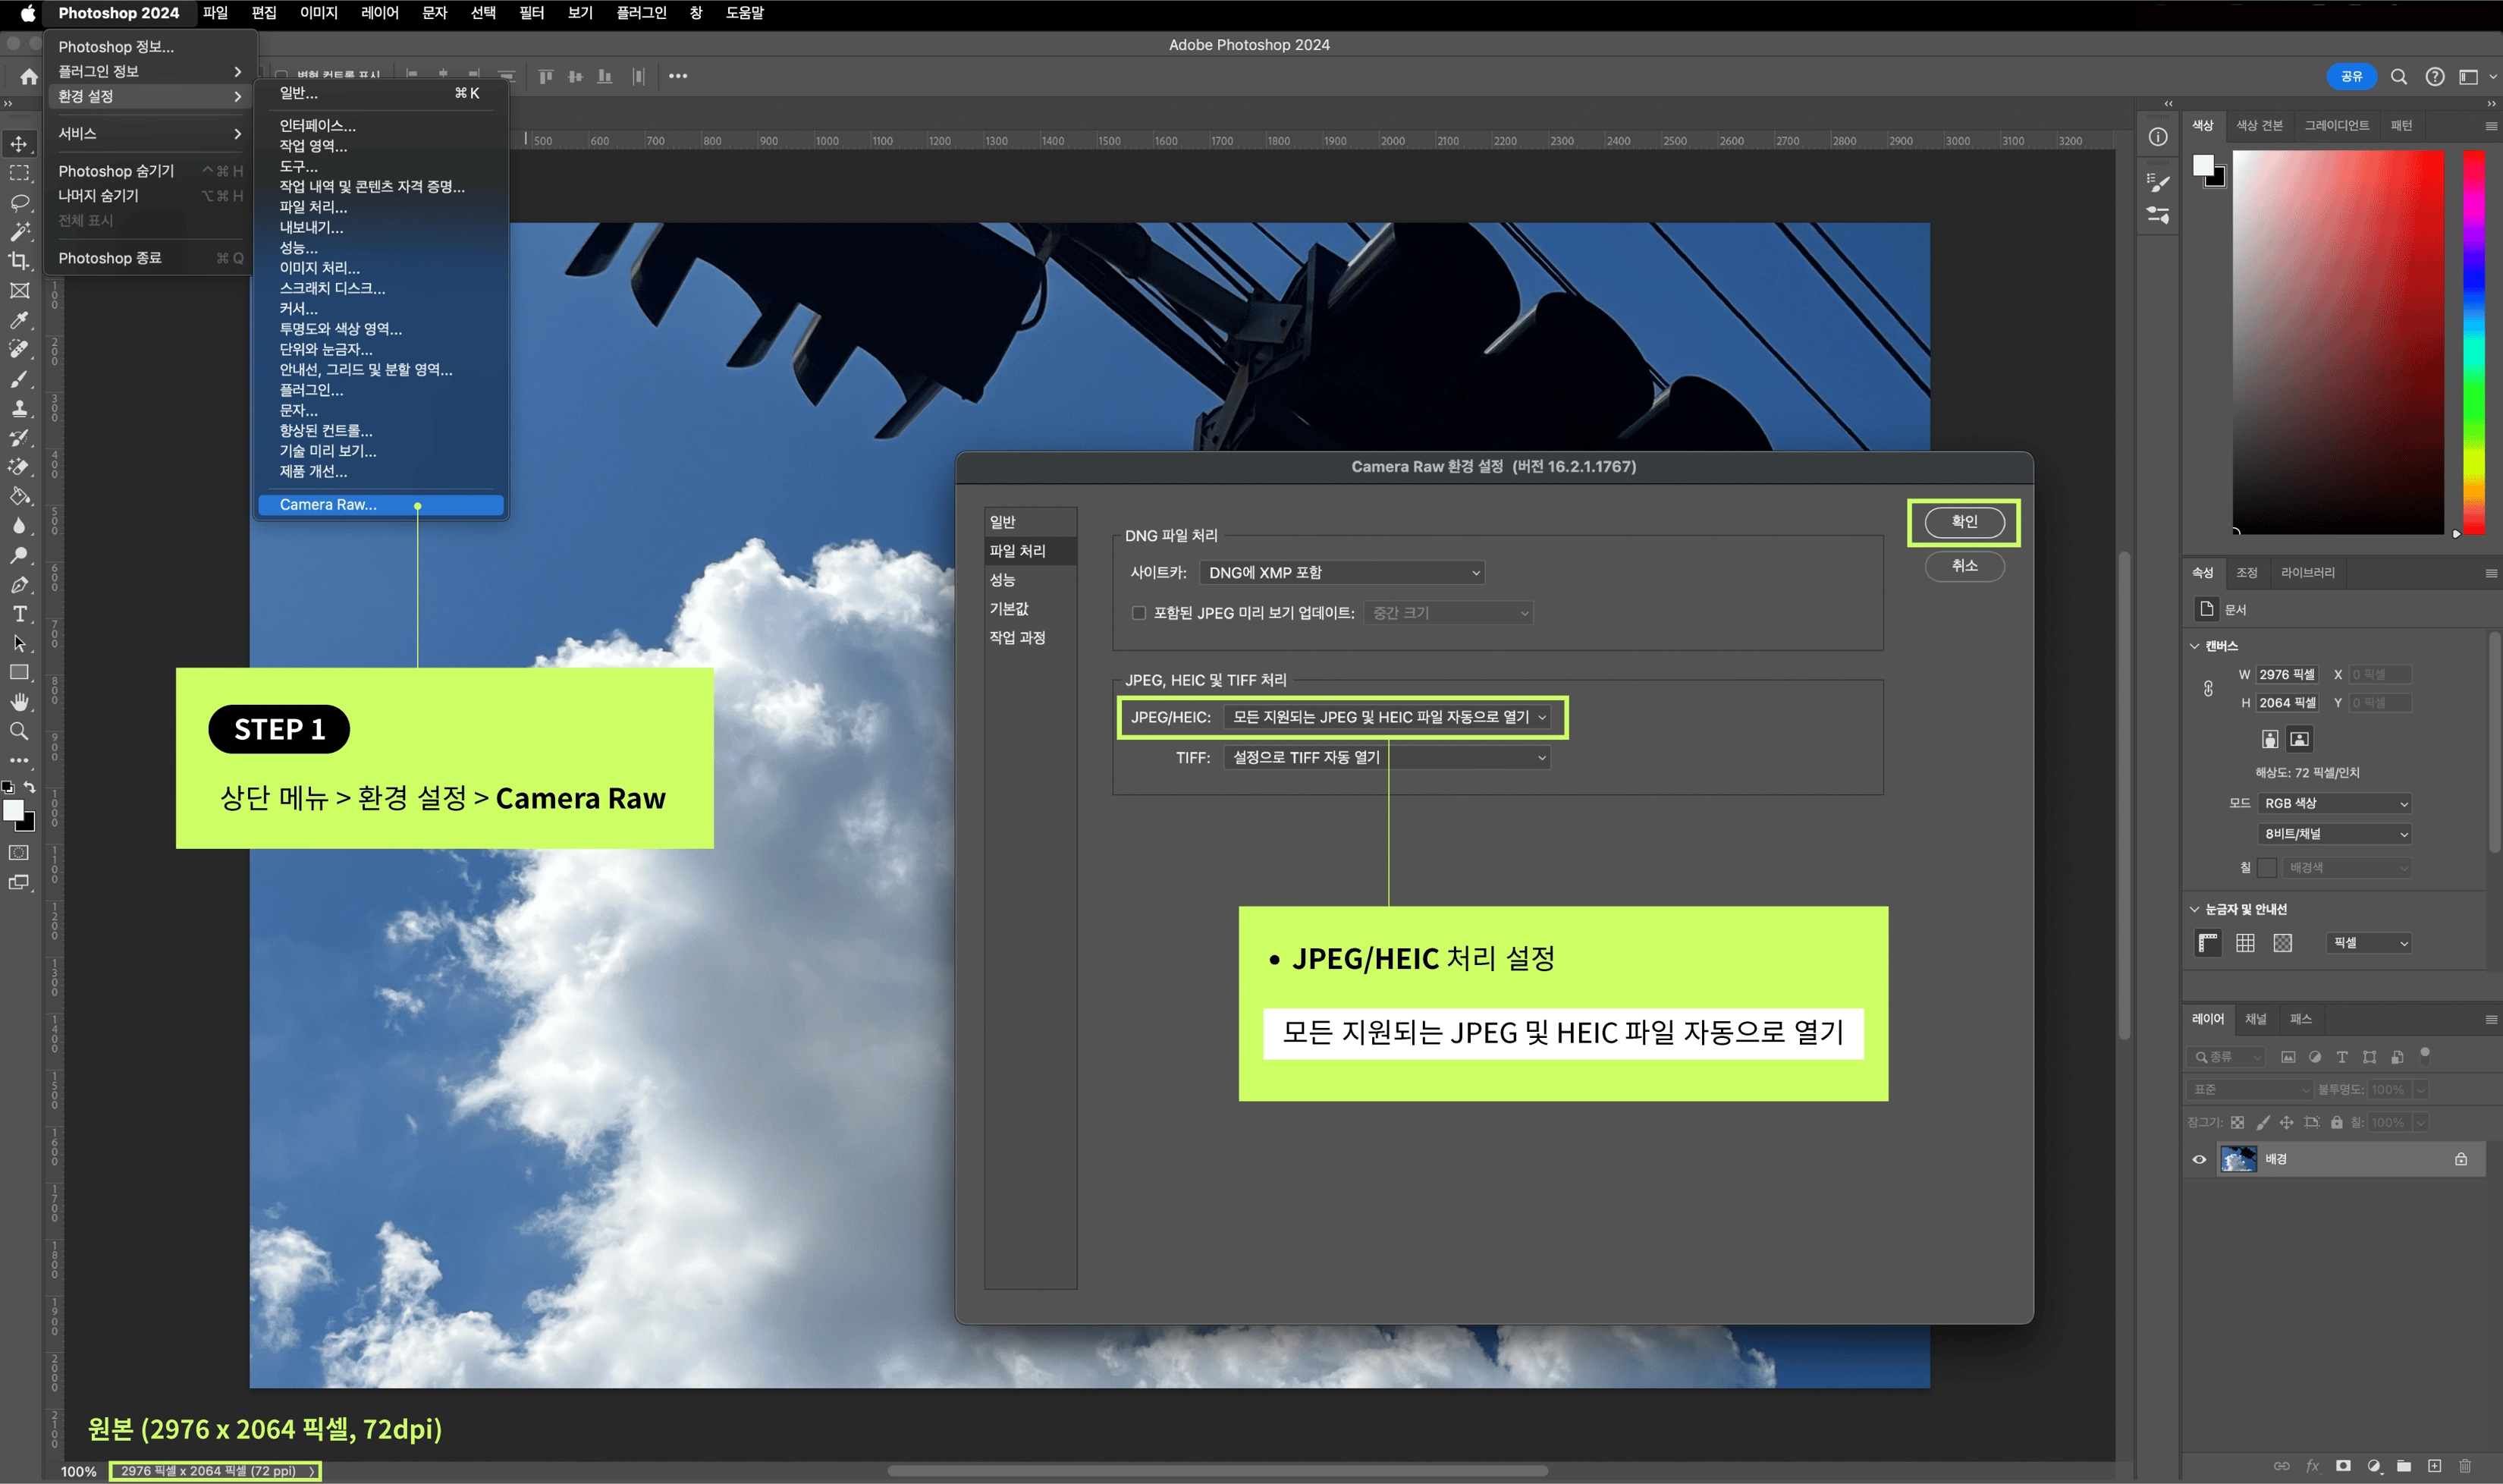Viewport: 2503px width, 1484px height.
Task: Hide the 배경 layer visibility eye
Action: pos(2199,1159)
